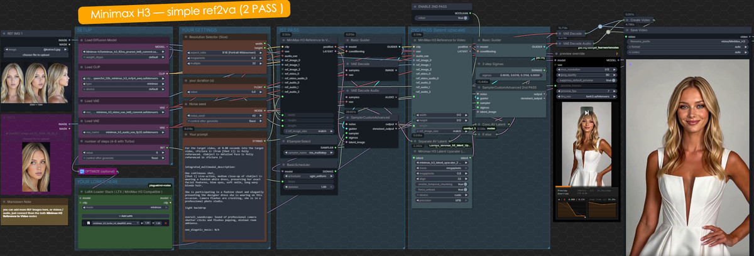
Task: Change max_resolution value in preview override
Action: point(587,70)
